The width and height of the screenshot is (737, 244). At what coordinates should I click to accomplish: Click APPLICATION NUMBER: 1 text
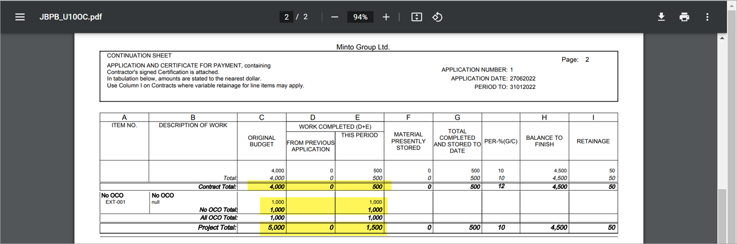point(477,70)
